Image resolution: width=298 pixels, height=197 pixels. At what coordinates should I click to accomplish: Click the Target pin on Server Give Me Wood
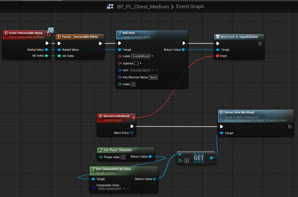pyautogui.click(x=222, y=133)
